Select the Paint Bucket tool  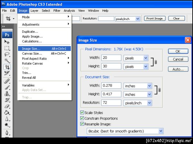point(7,113)
